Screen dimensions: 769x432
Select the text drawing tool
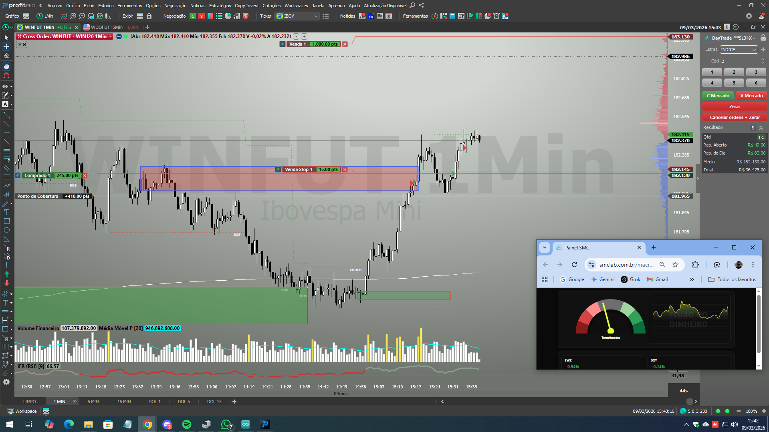click(x=6, y=212)
